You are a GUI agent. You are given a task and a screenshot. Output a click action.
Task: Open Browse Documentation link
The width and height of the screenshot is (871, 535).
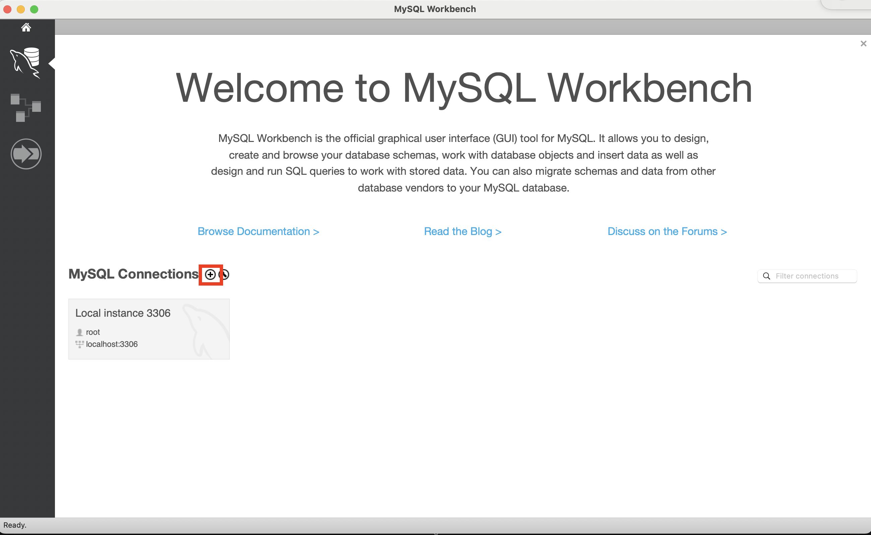(258, 231)
